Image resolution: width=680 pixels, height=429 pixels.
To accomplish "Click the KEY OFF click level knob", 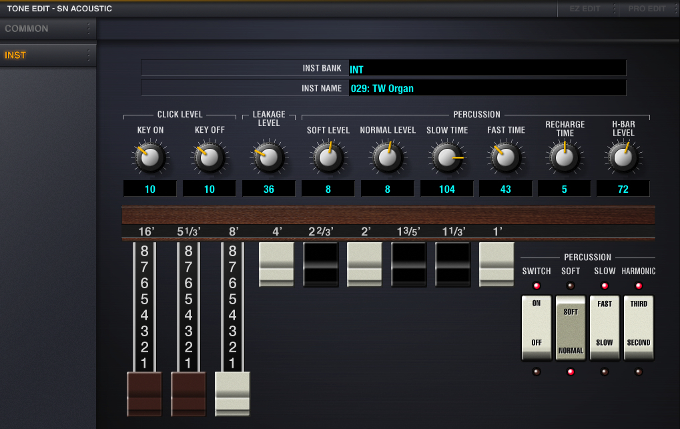I will tap(210, 157).
